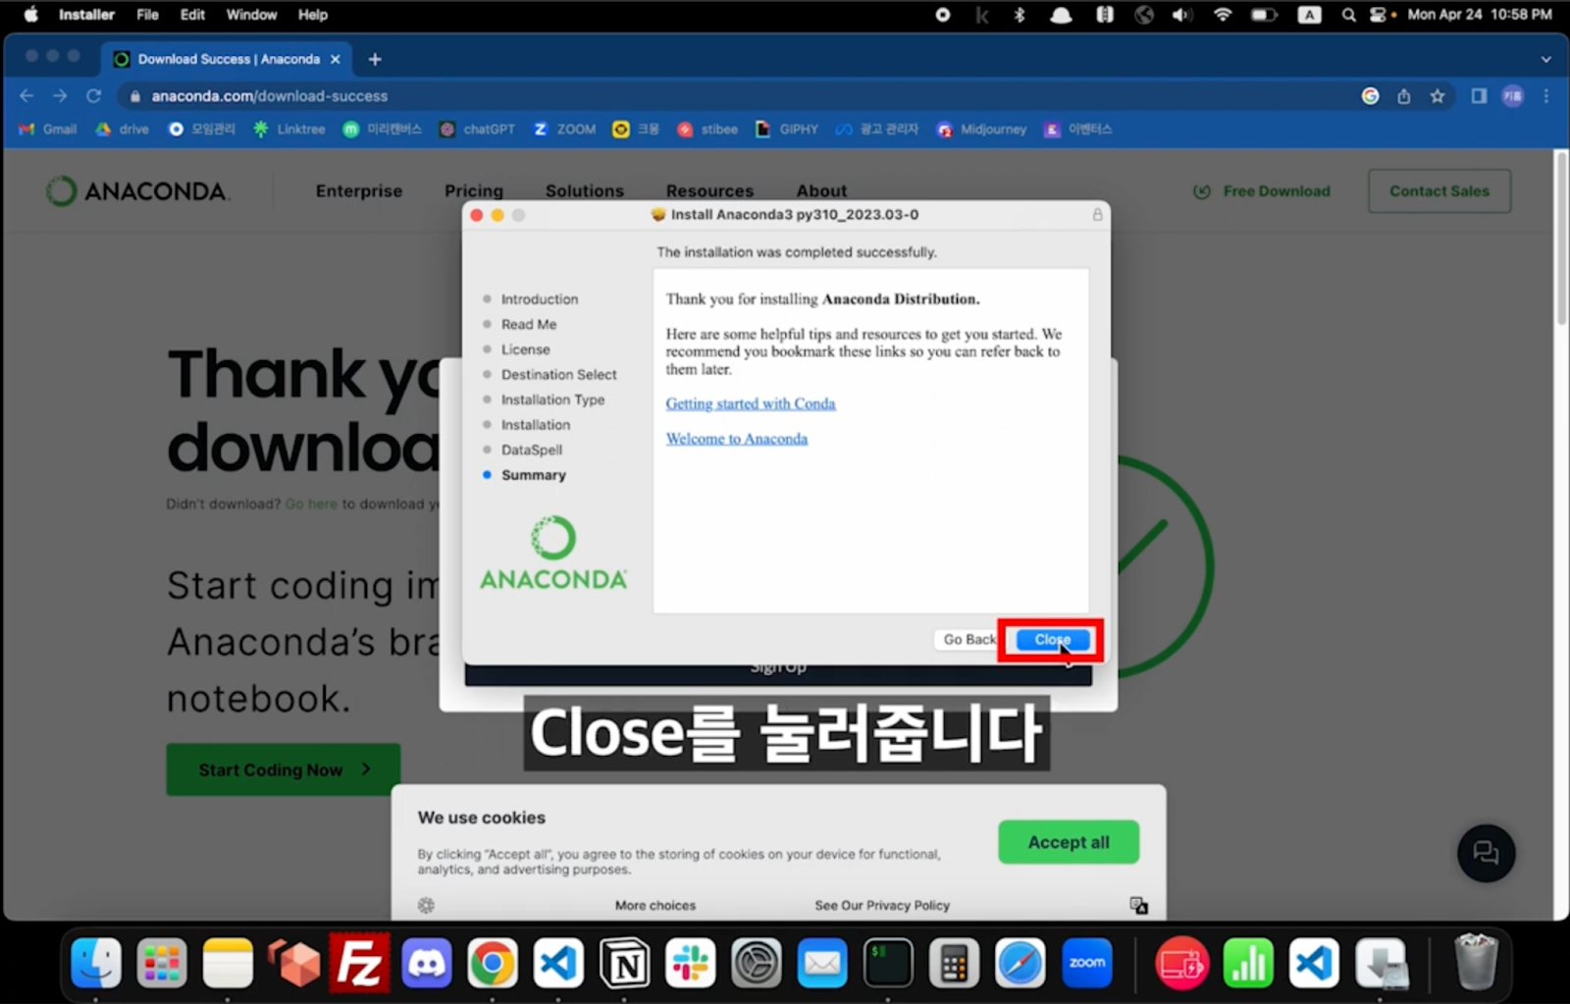This screenshot has height=1004, width=1570.
Task: Click Accept all in cookie banner
Action: 1069,842
